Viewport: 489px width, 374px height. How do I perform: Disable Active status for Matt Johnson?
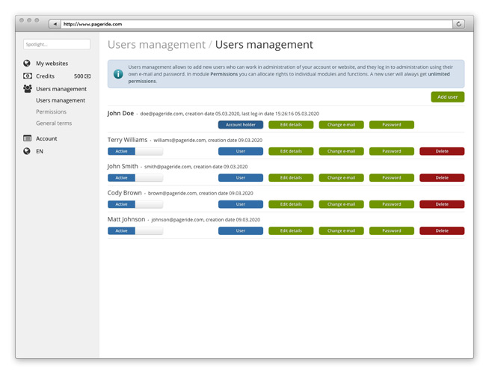coord(135,231)
